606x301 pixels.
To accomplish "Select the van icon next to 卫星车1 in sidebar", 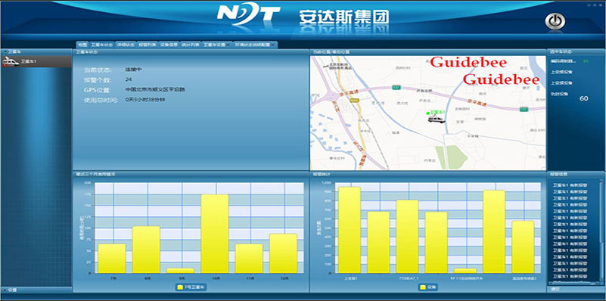I will (11, 62).
